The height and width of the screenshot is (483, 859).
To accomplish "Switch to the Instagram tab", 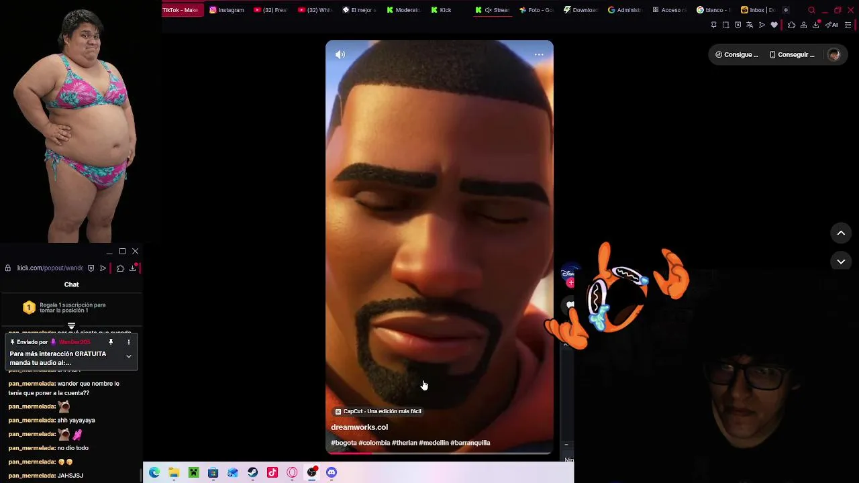I will [x=227, y=10].
